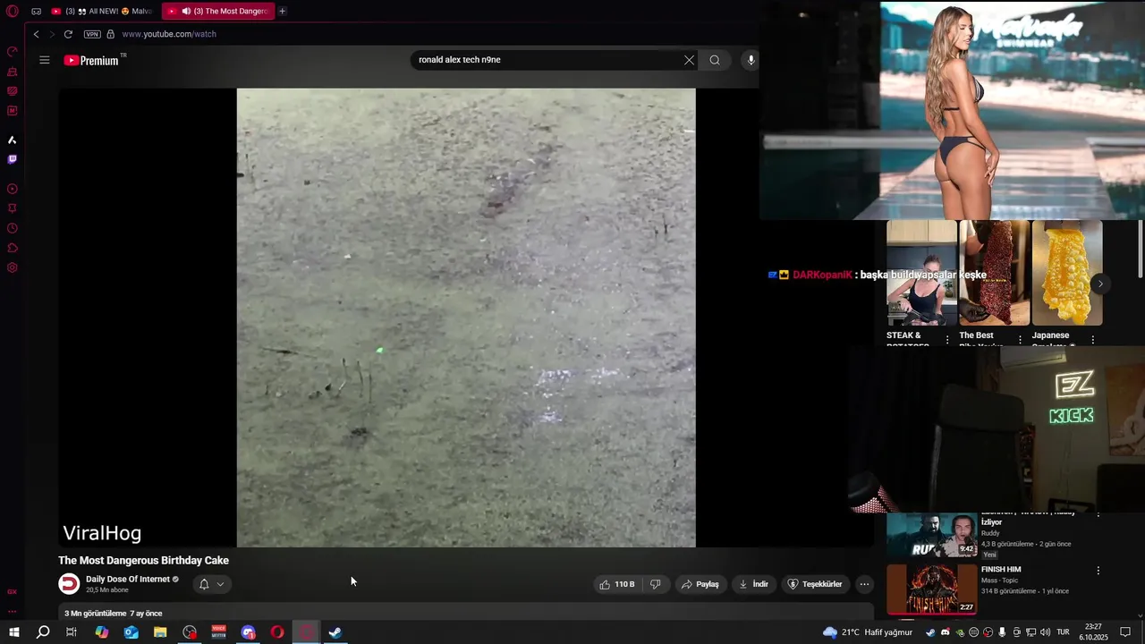Screen dimensions: 1145x644
Task: Open the Opera GX main menu logo
Action: (x=13, y=12)
